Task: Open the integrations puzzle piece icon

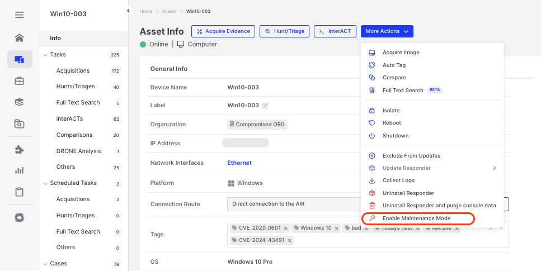Action: tap(19, 149)
